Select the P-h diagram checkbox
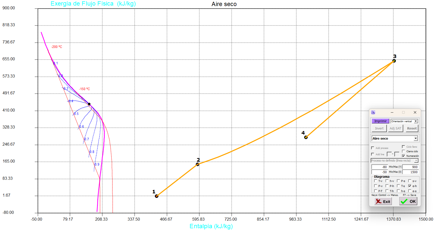The width and height of the screenshot is (437, 233). [387, 186]
